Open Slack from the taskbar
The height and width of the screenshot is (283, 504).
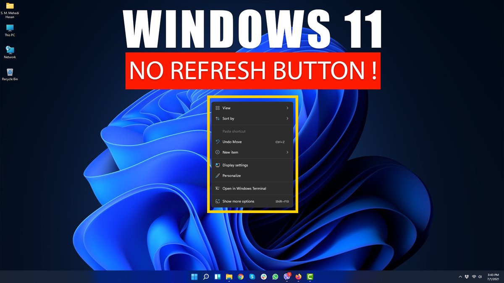click(x=263, y=277)
